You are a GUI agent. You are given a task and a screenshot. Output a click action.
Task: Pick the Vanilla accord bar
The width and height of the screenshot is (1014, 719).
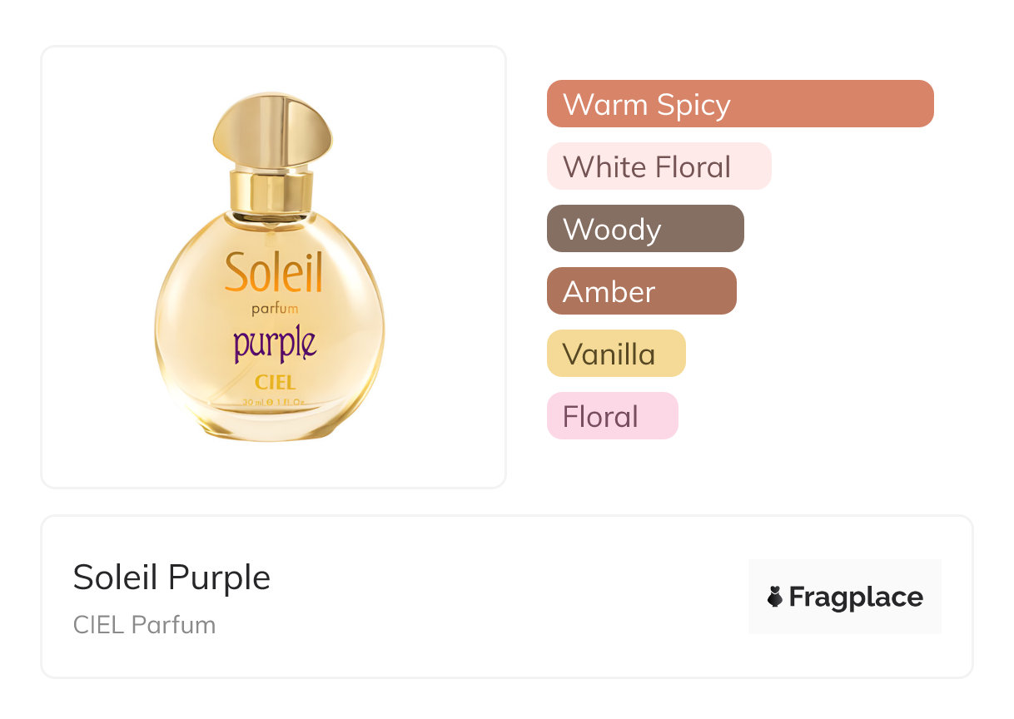click(615, 354)
